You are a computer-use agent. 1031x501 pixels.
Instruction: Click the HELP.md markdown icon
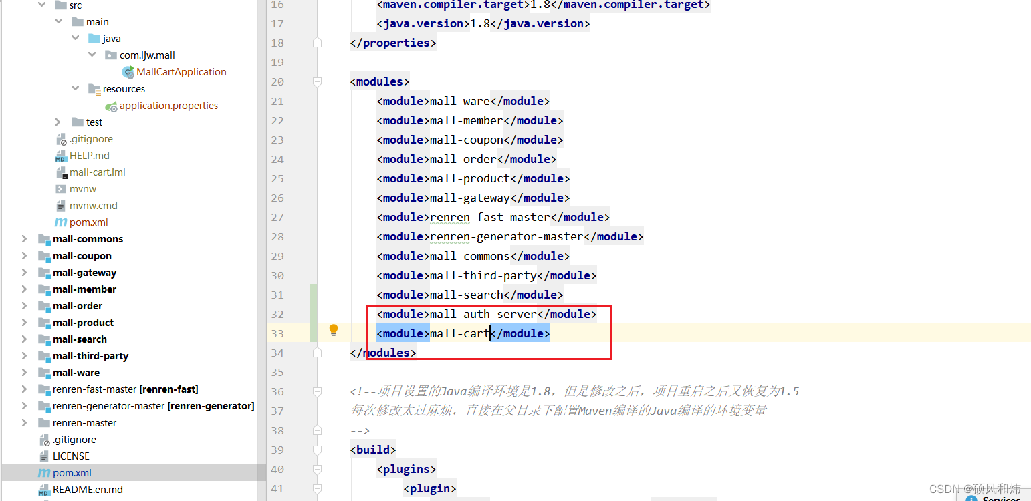(x=61, y=156)
